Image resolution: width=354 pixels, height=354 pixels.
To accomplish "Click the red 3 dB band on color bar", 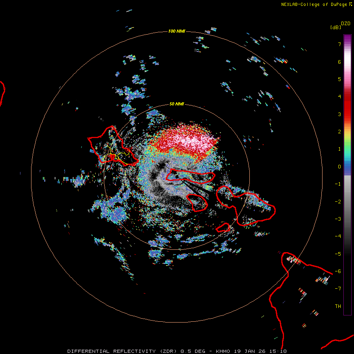I will coord(347,114).
